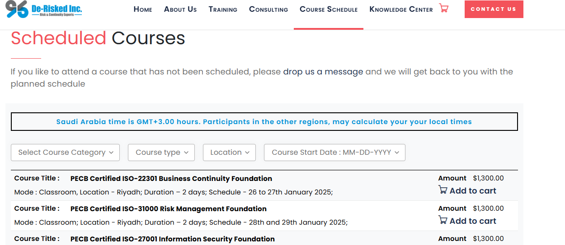This screenshot has height=245, width=565.
Task: Open the Course type dropdown
Action: click(161, 153)
